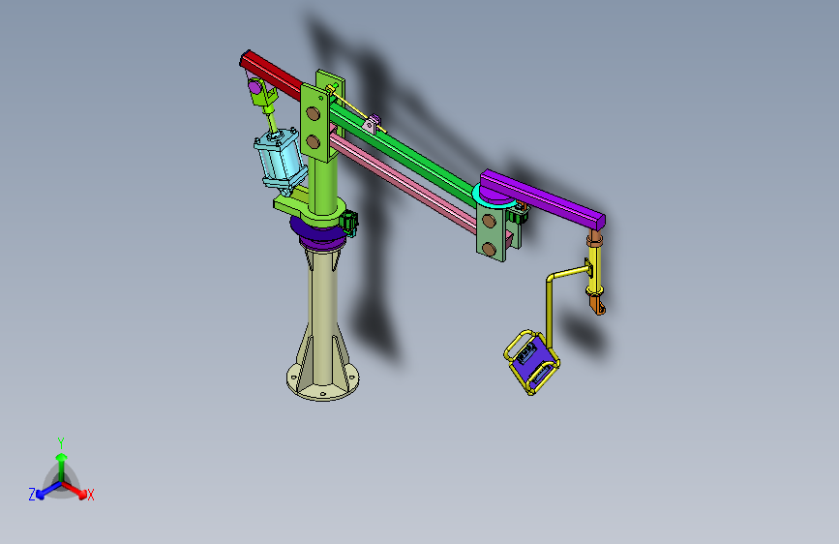Select the purple horizontal end arm
This screenshot has height=544, width=839.
click(x=542, y=198)
